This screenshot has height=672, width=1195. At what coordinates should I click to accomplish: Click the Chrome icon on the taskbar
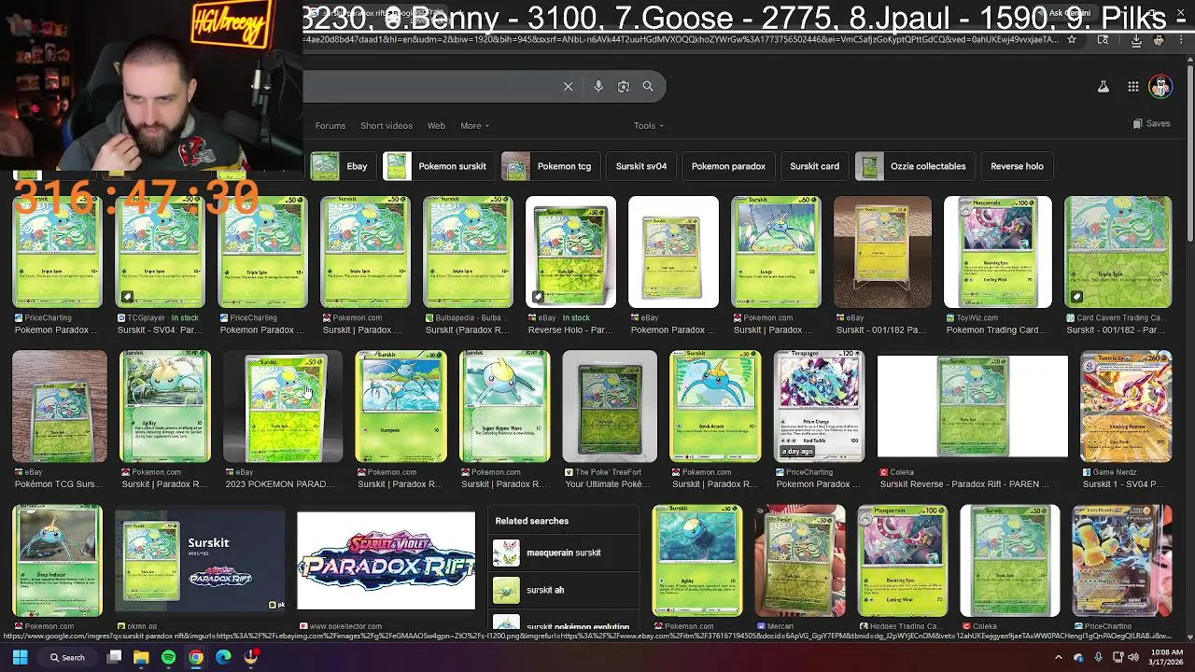pyautogui.click(x=196, y=657)
